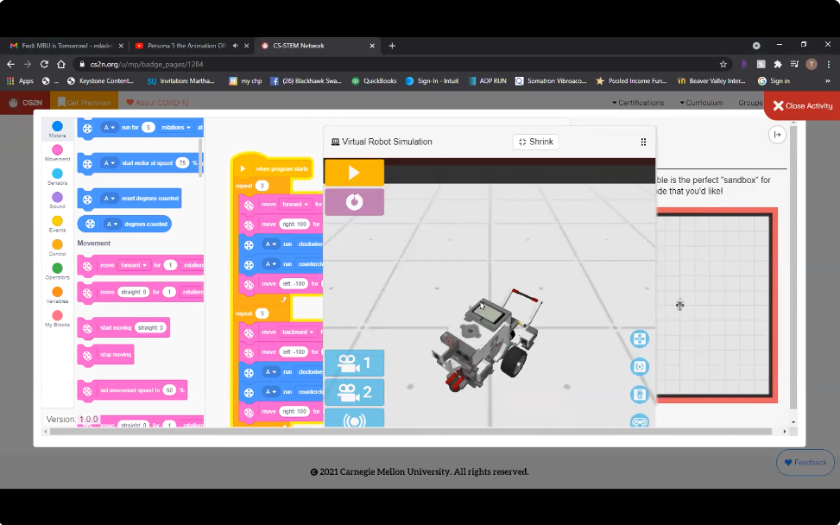
Task: Select the 'stop moving' block in the palette
Action: 105,355
